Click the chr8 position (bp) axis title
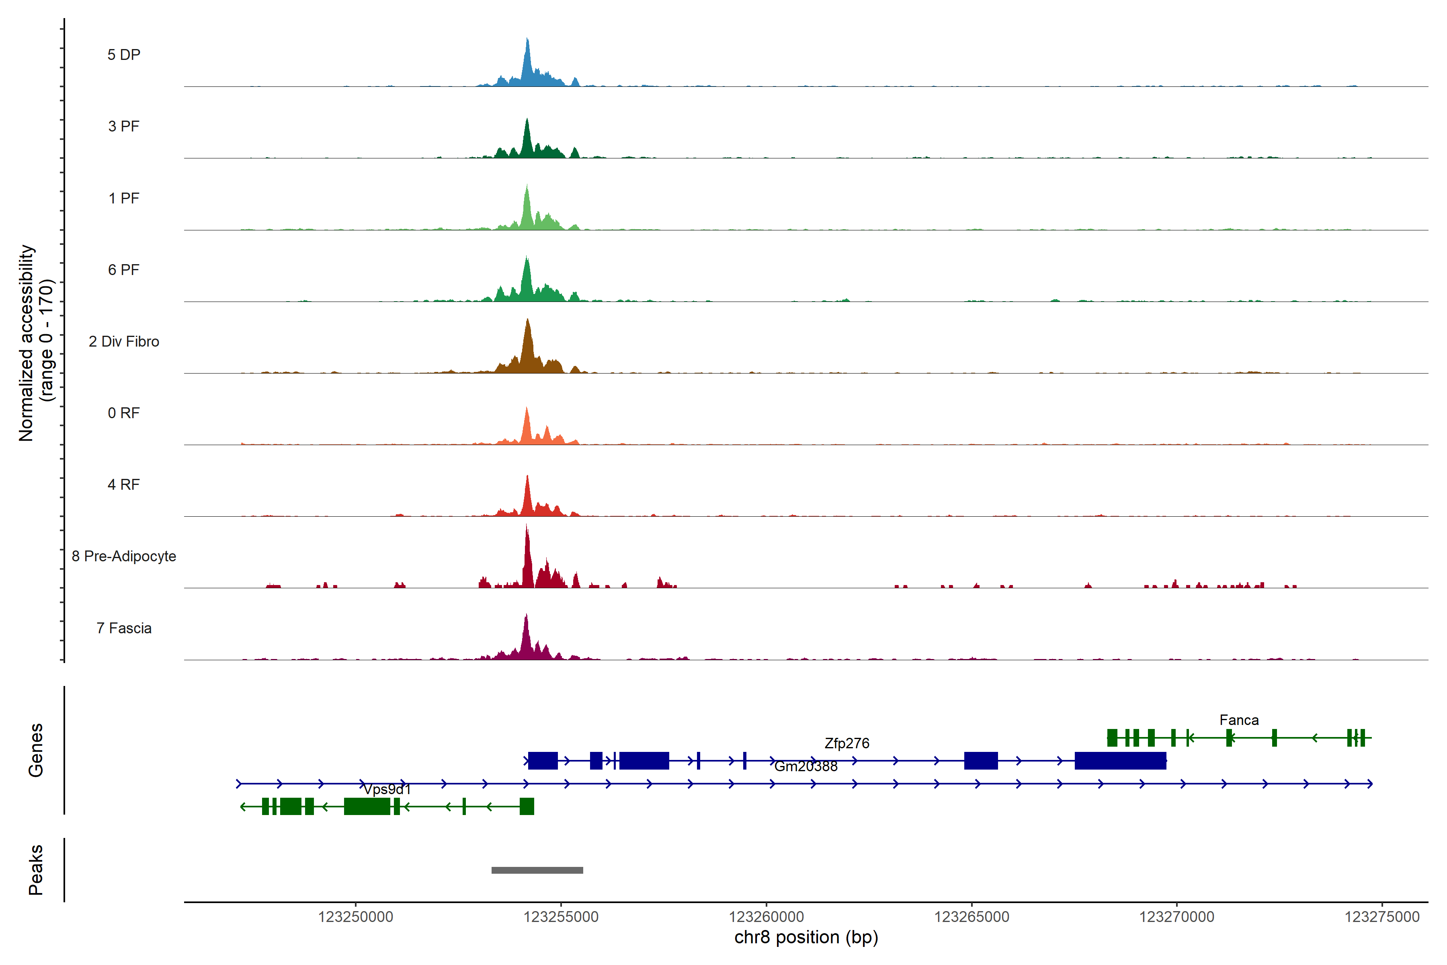The height and width of the screenshot is (965, 1447). 806,937
